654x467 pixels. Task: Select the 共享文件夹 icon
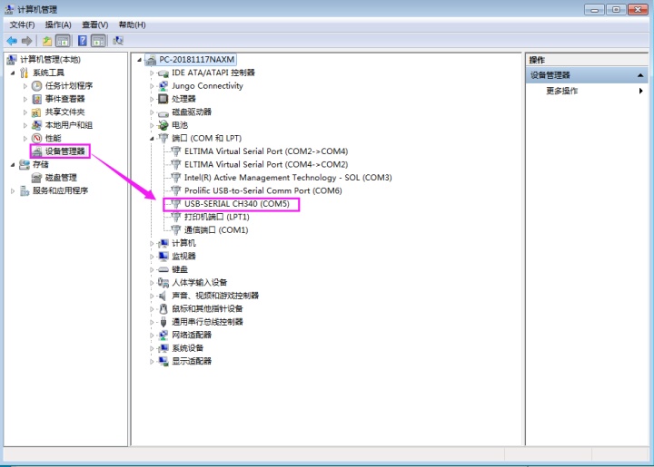[36, 112]
